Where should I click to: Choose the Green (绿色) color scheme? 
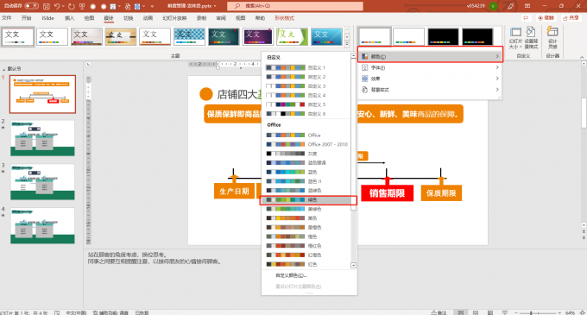coord(307,199)
